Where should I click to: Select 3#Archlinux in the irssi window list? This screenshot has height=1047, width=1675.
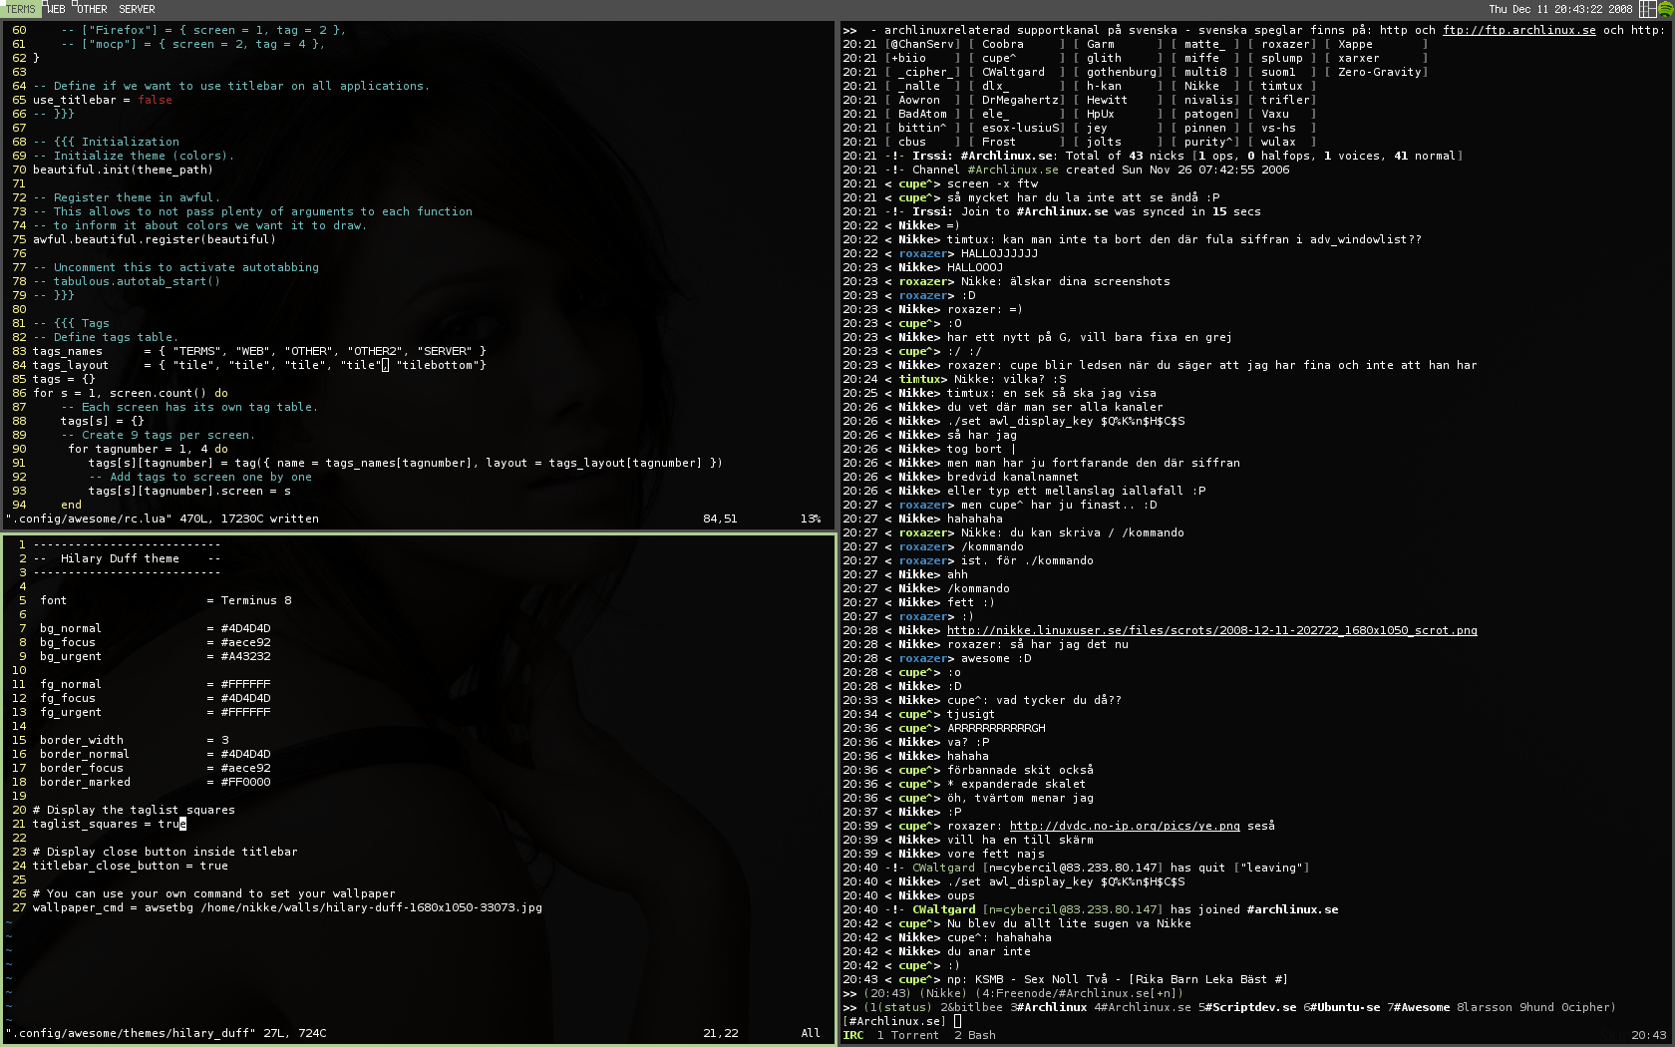click(x=1049, y=1007)
